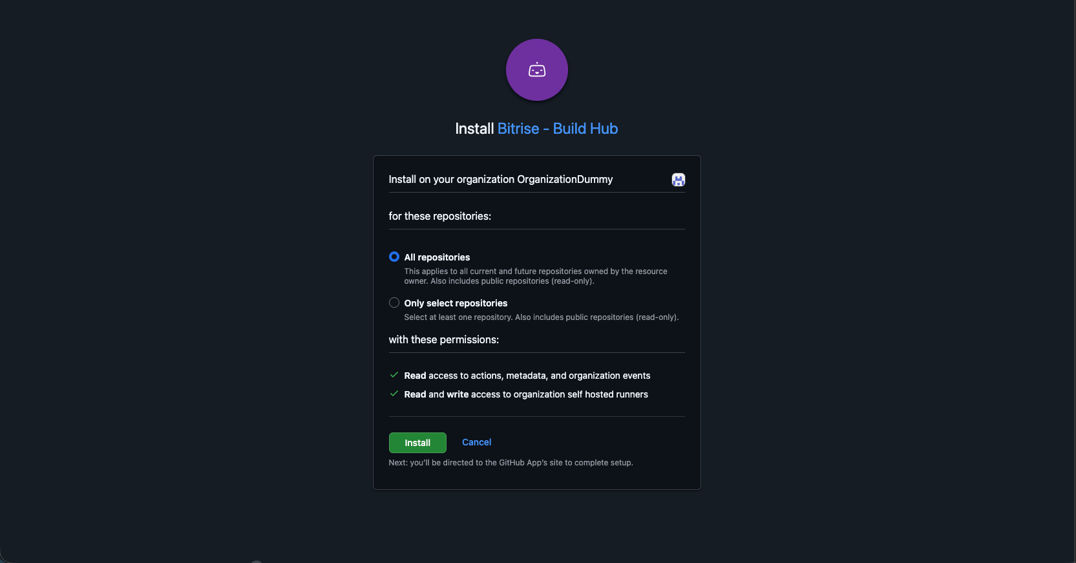The width and height of the screenshot is (1076, 563).
Task: Click the organization self hosted runners permission entry
Action: tap(526, 394)
